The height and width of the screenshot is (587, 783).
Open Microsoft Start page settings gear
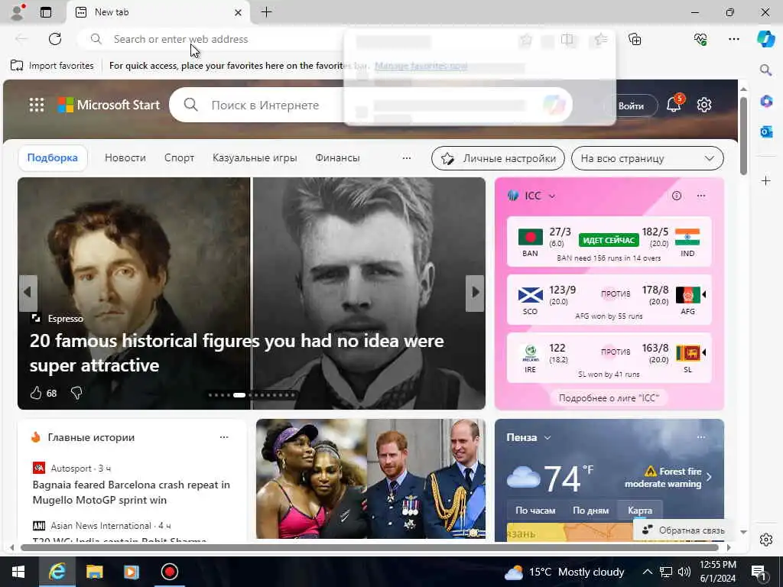(x=704, y=105)
